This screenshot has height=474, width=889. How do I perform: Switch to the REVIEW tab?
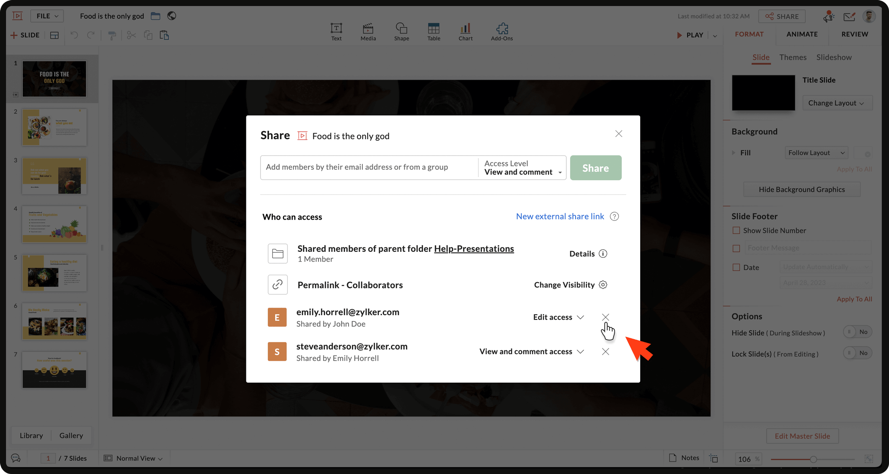(x=855, y=34)
